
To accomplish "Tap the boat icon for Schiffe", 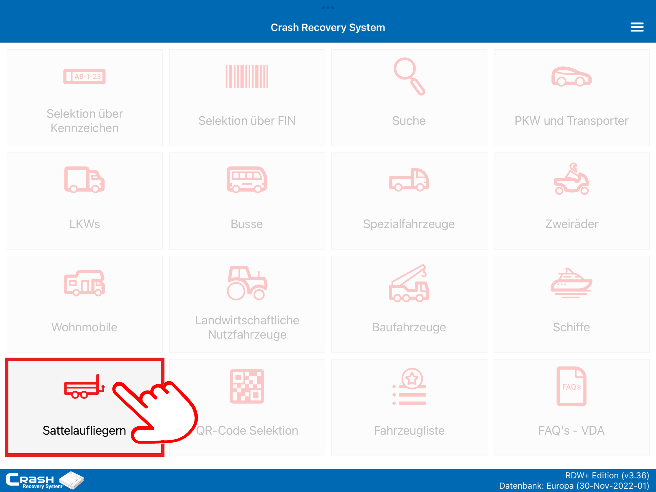I will [571, 283].
